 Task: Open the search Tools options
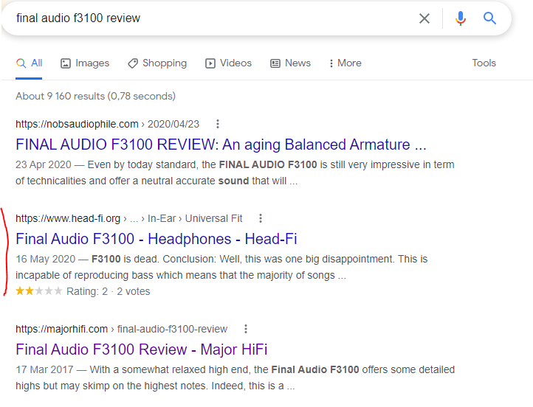484,63
